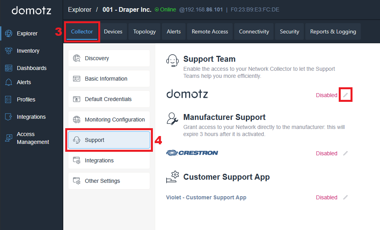
Task: Open the Collector tab
Action: click(x=82, y=31)
